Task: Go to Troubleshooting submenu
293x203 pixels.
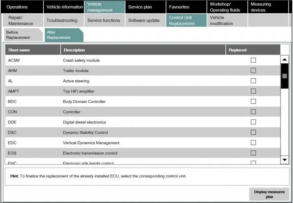Action: click(64, 21)
